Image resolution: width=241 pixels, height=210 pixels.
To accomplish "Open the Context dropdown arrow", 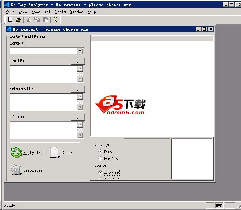I will [x=80, y=51].
